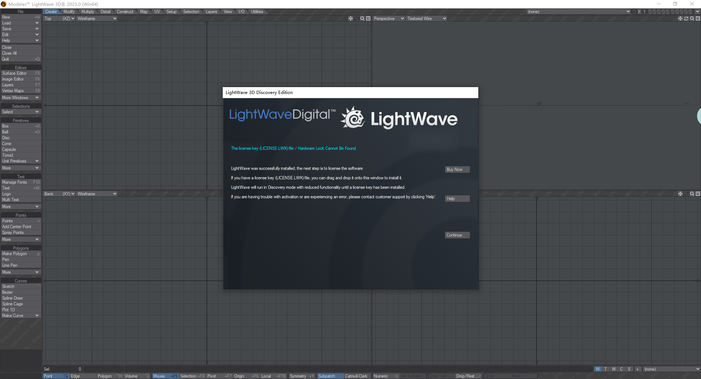The width and height of the screenshot is (701, 379).
Task: Click the Numeric panel button
Action: [x=386, y=376]
